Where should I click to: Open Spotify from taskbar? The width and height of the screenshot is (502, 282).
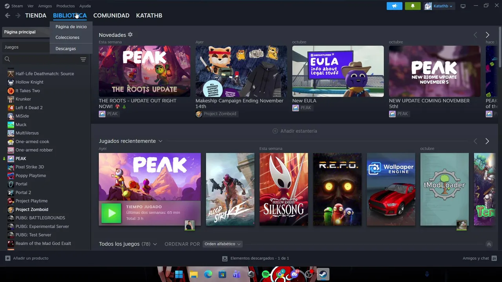pyautogui.click(x=266, y=274)
